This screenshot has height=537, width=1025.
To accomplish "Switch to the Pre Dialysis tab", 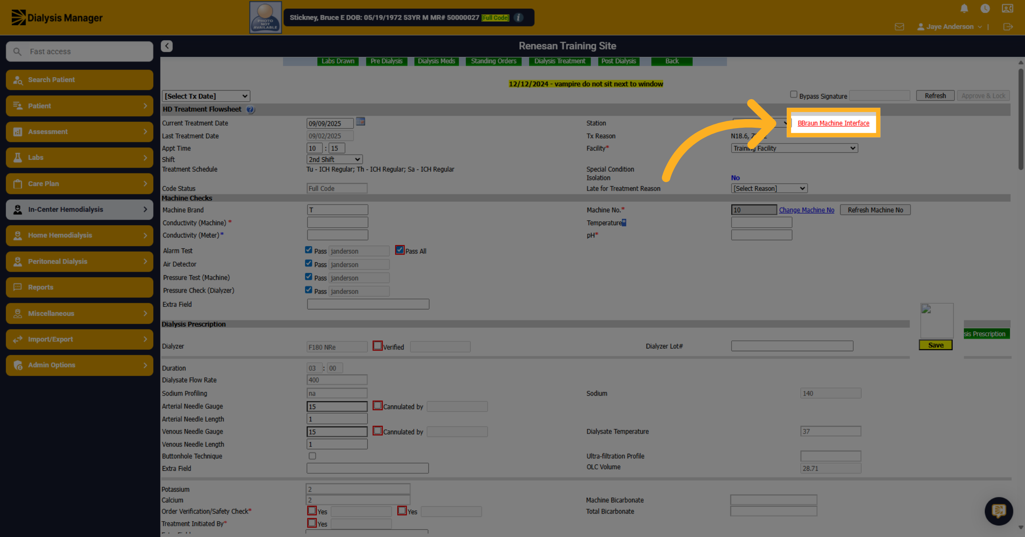I will [387, 61].
